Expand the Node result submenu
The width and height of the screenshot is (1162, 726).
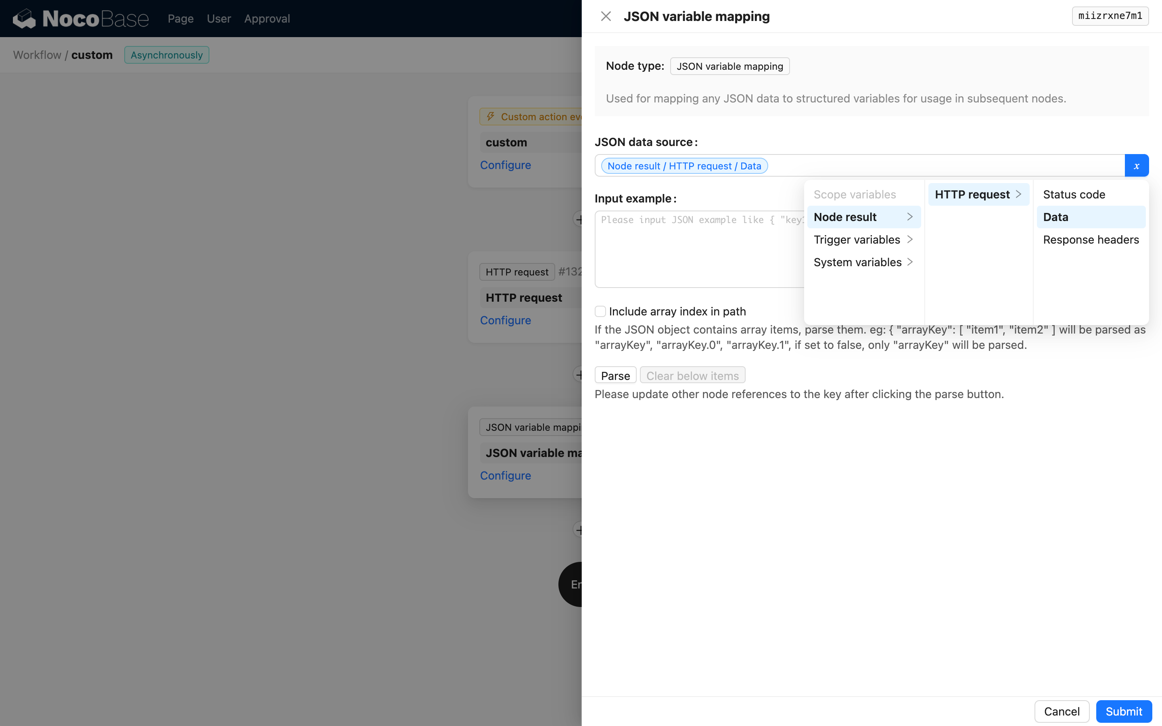pyautogui.click(x=863, y=217)
